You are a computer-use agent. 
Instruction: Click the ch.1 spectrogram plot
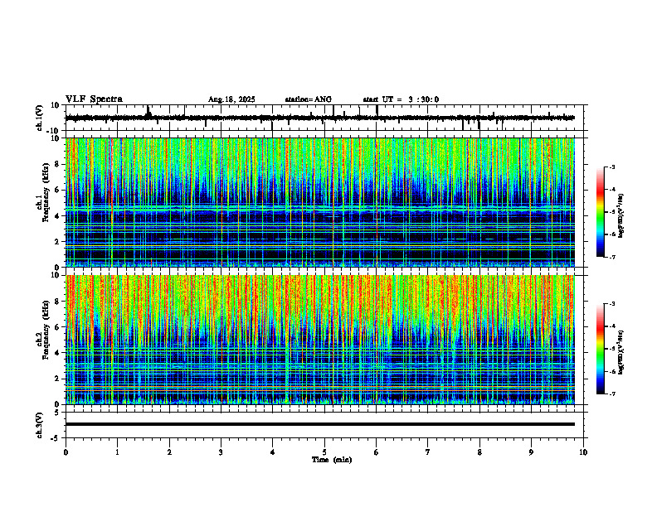pos(320,202)
